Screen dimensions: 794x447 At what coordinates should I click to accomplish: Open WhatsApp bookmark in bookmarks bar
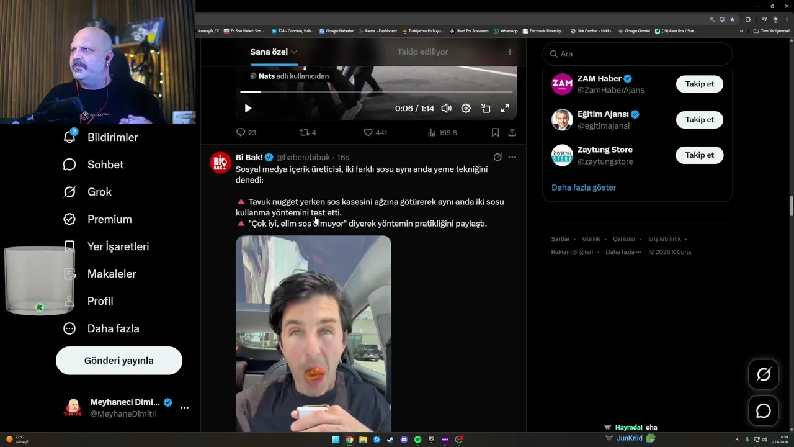(x=506, y=31)
